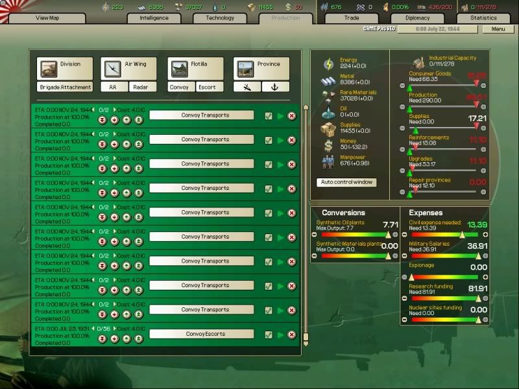This screenshot has height=389, width=519.
Task: Cancel Convoy Escorts with its red X icon
Action: 291,335
